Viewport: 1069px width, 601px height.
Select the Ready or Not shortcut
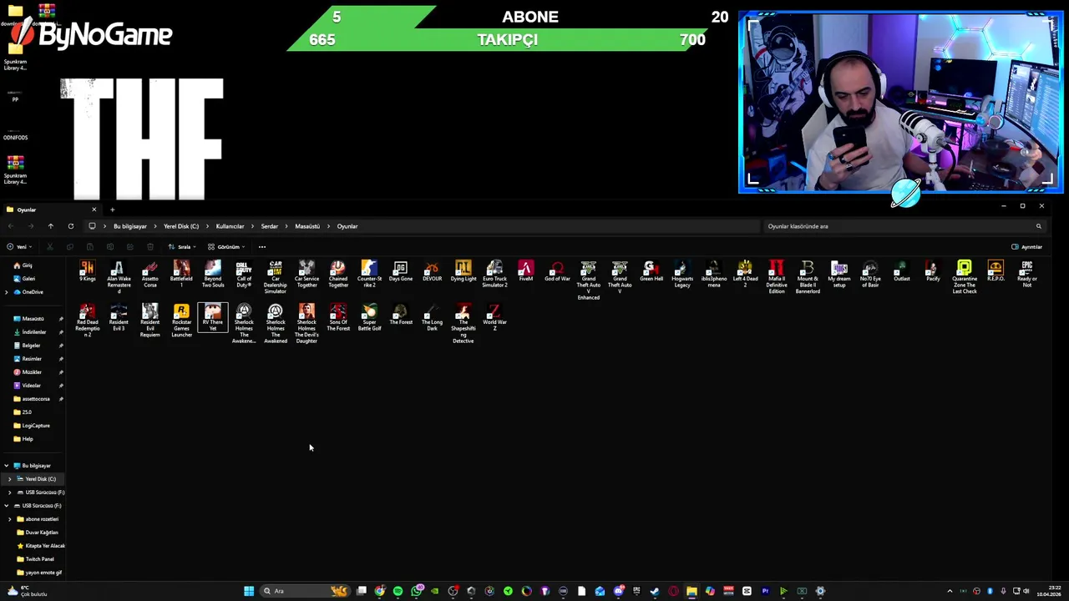click(1027, 274)
